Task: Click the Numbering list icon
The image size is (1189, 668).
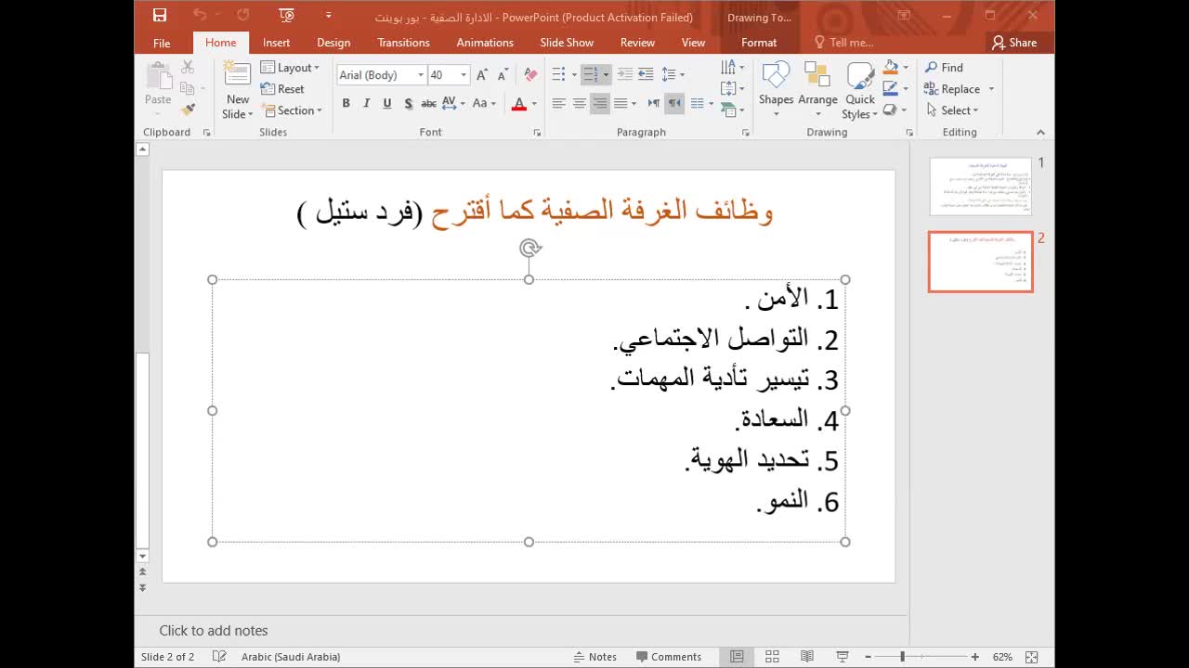Action: (590, 74)
